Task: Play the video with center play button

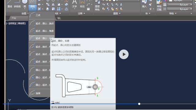Action: point(124,54)
